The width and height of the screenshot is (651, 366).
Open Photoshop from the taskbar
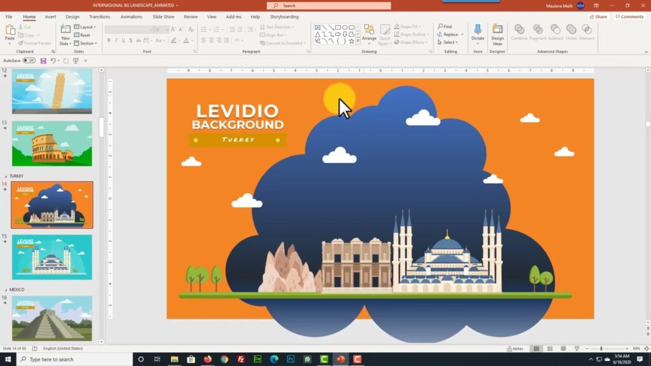291,359
